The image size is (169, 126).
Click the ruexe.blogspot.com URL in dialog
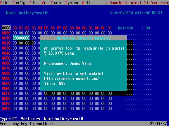(72, 79)
